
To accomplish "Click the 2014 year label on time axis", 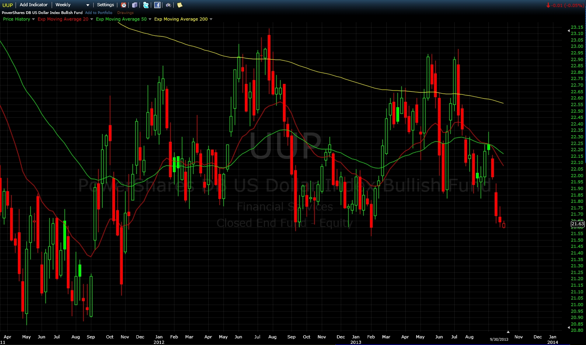I will [x=553, y=342].
